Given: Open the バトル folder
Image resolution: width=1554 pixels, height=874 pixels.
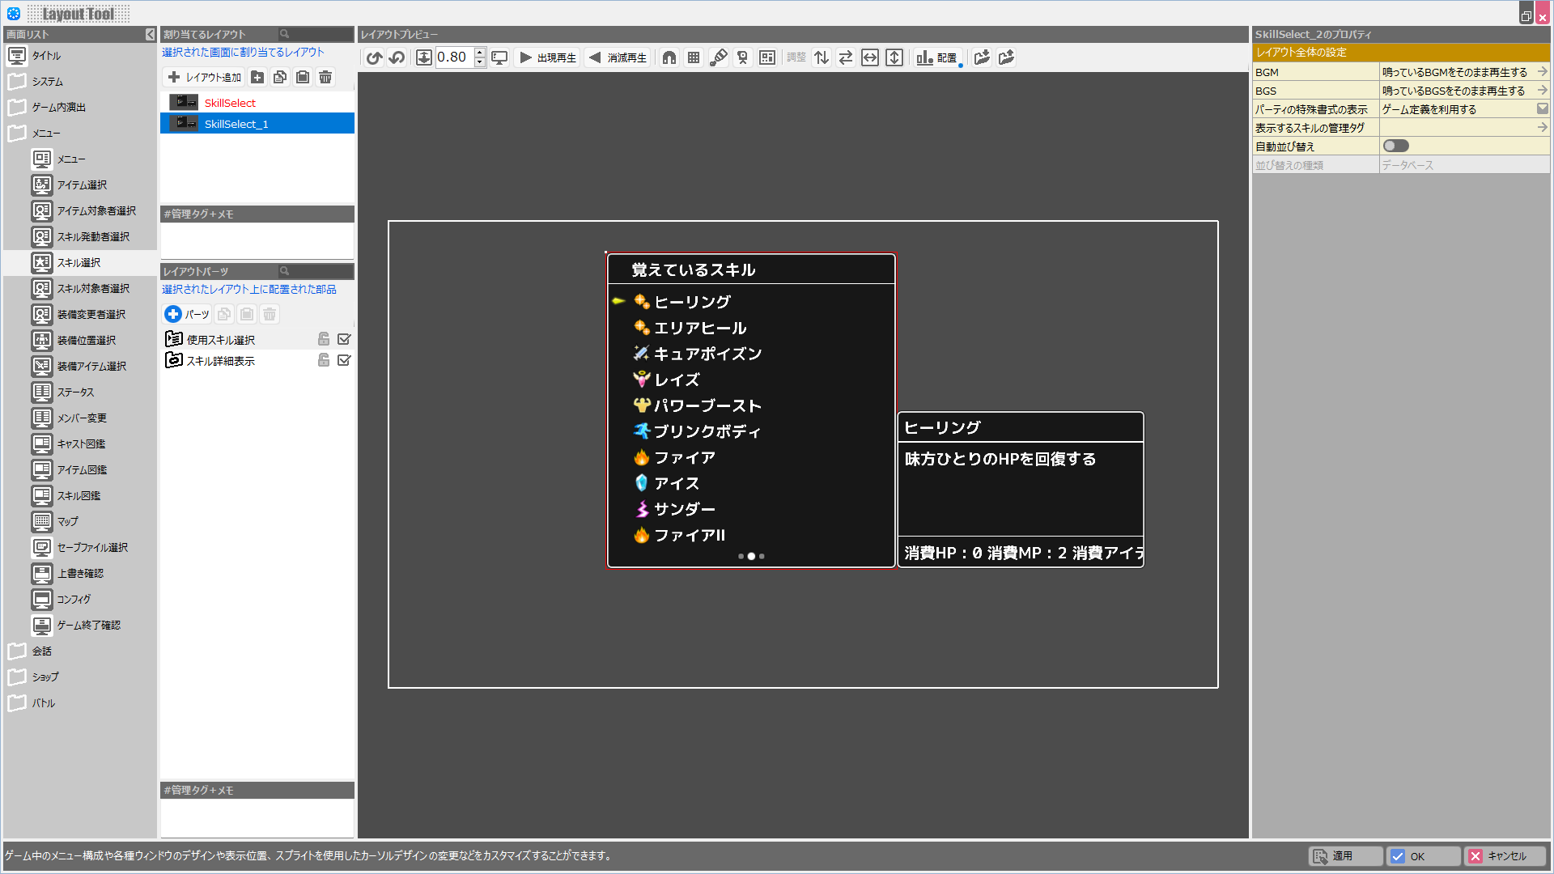Looking at the screenshot, I should click(44, 703).
